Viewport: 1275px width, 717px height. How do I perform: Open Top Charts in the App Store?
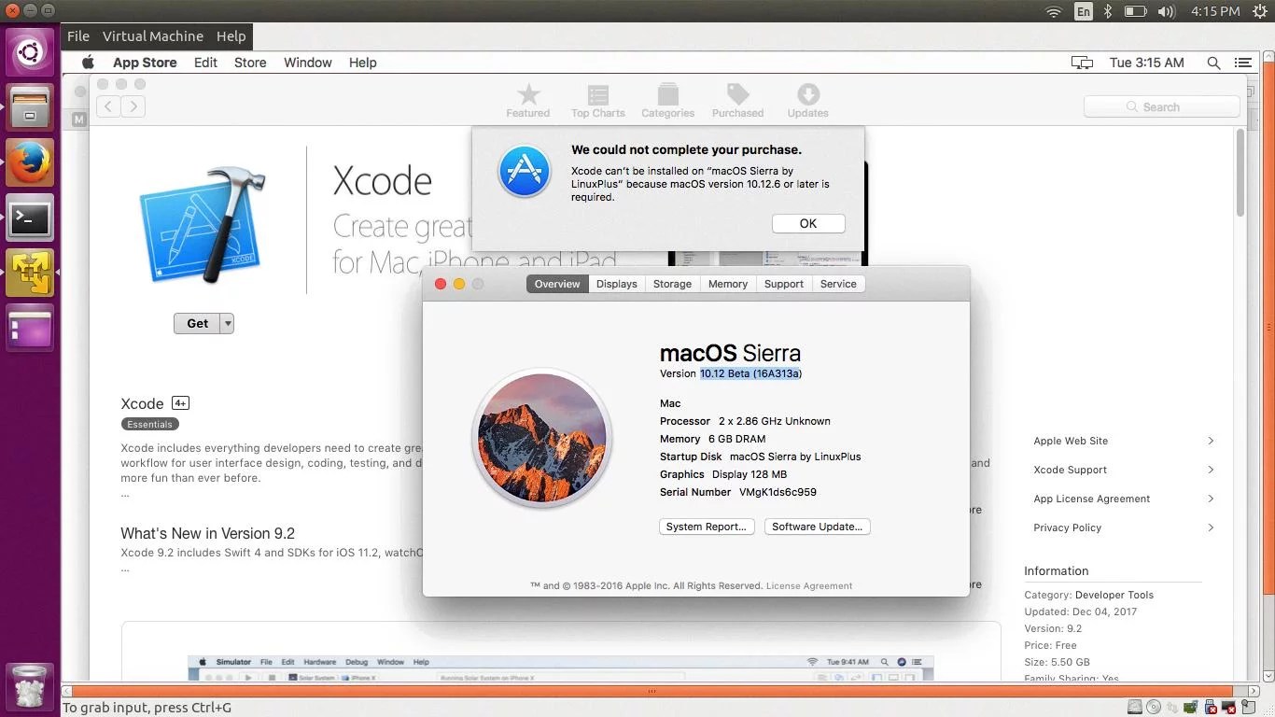[x=597, y=99]
